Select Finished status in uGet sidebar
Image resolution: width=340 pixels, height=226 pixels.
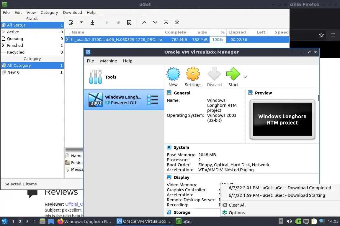(32, 45)
